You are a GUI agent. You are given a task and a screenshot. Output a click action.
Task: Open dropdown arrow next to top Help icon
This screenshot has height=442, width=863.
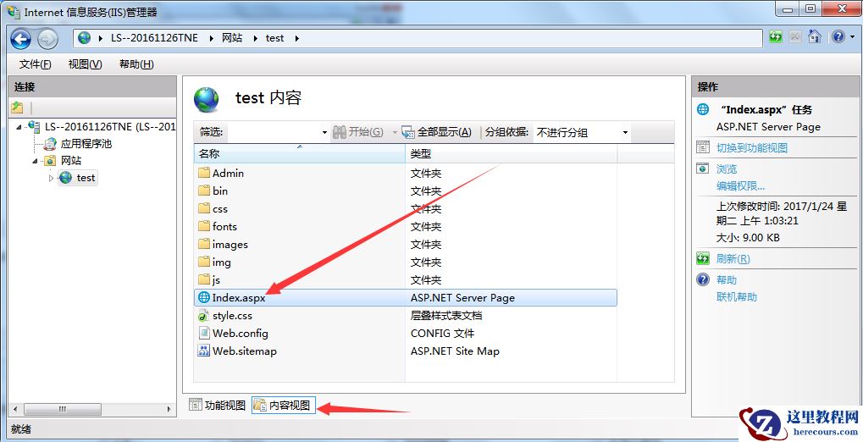tap(853, 37)
